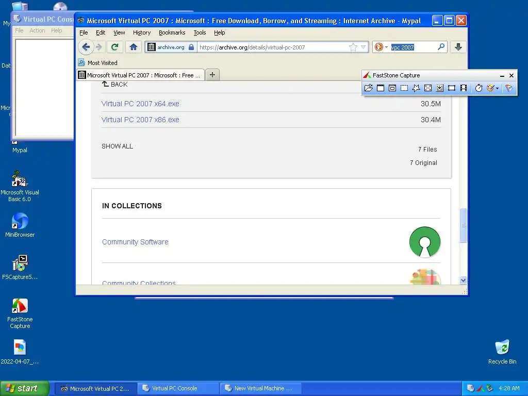Go forward one page in Mypal
The width and height of the screenshot is (528, 396).
98,47
